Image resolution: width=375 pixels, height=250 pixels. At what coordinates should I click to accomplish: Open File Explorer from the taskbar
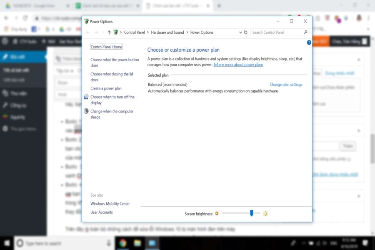click(x=137, y=243)
